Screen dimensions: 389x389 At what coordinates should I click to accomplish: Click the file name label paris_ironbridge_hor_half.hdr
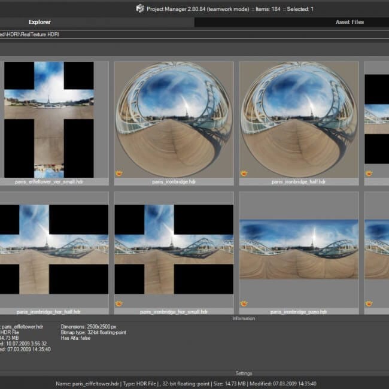tap(48, 312)
